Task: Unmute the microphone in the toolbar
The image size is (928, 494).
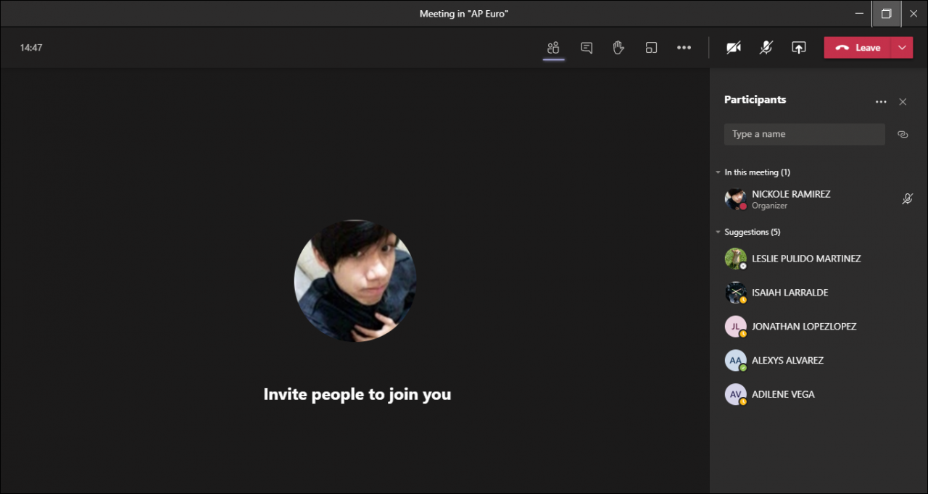Action: [x=766, y=48]
